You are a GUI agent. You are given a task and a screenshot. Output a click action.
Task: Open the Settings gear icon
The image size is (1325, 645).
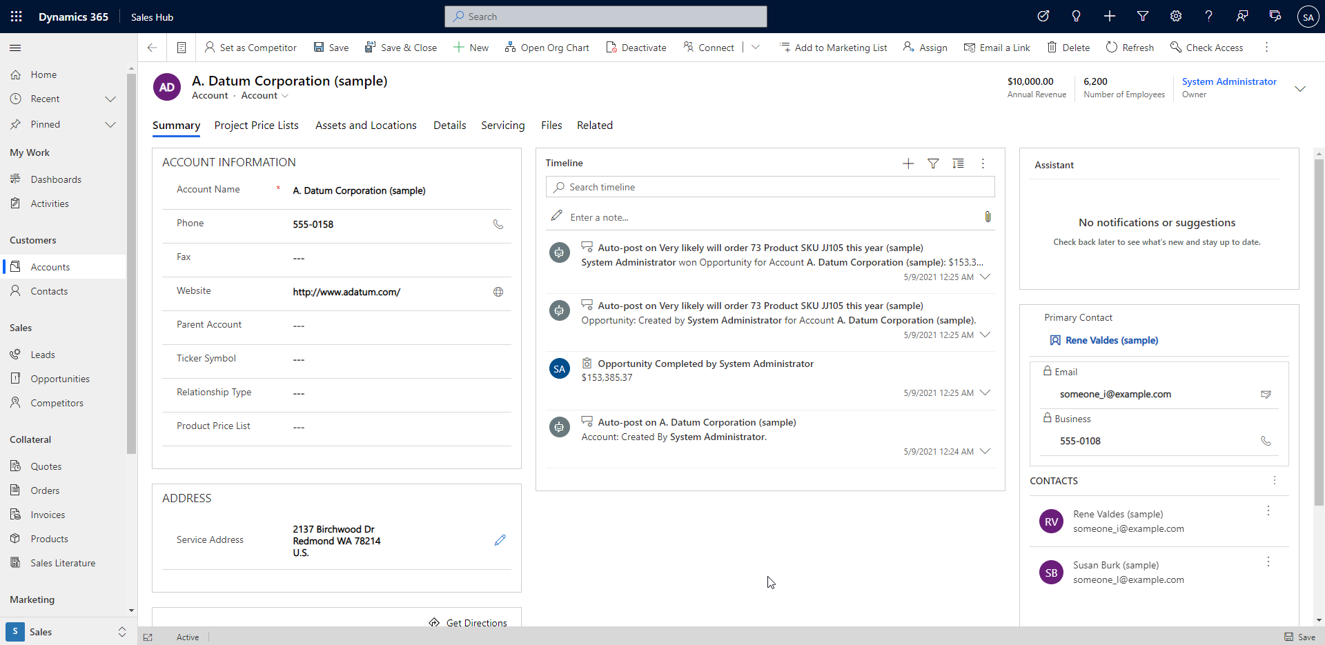pyautogui.click(x=1176, y=17)
